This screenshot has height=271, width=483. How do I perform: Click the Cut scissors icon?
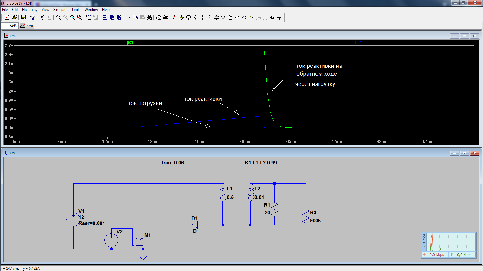tap(128, 17)
